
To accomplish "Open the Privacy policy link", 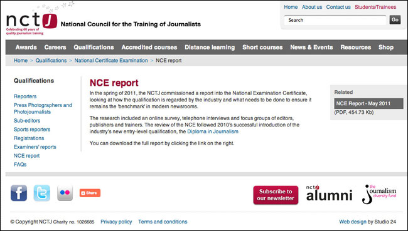I will click(x=116, y=222).
